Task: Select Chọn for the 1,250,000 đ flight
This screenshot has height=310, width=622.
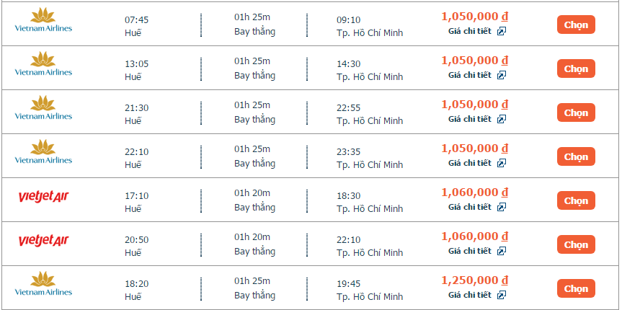Action: tap(576, 288)
